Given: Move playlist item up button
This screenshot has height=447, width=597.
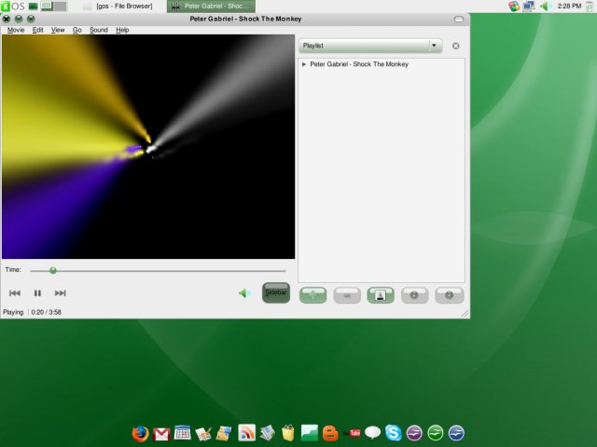Looking at the screenshot, I should [414, 295].
